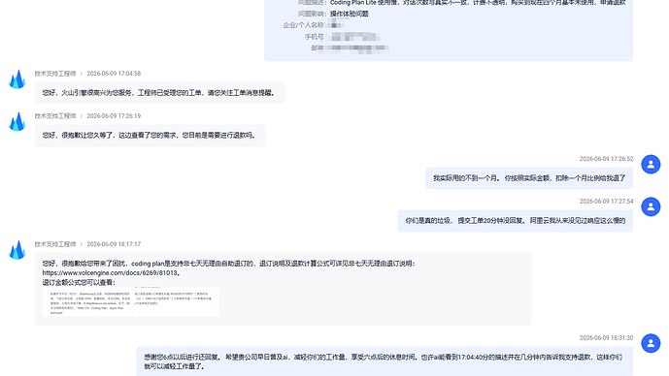Click the '企业/个人名称' field label
This screenshot has height=376, width=669.
tap(303, 25)
